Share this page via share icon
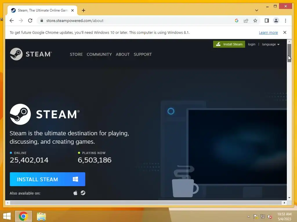297x222 pixels. click(246, 21)
